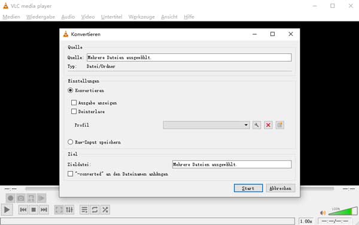Take a snapshot with camera icon

[x=20, y=198]
